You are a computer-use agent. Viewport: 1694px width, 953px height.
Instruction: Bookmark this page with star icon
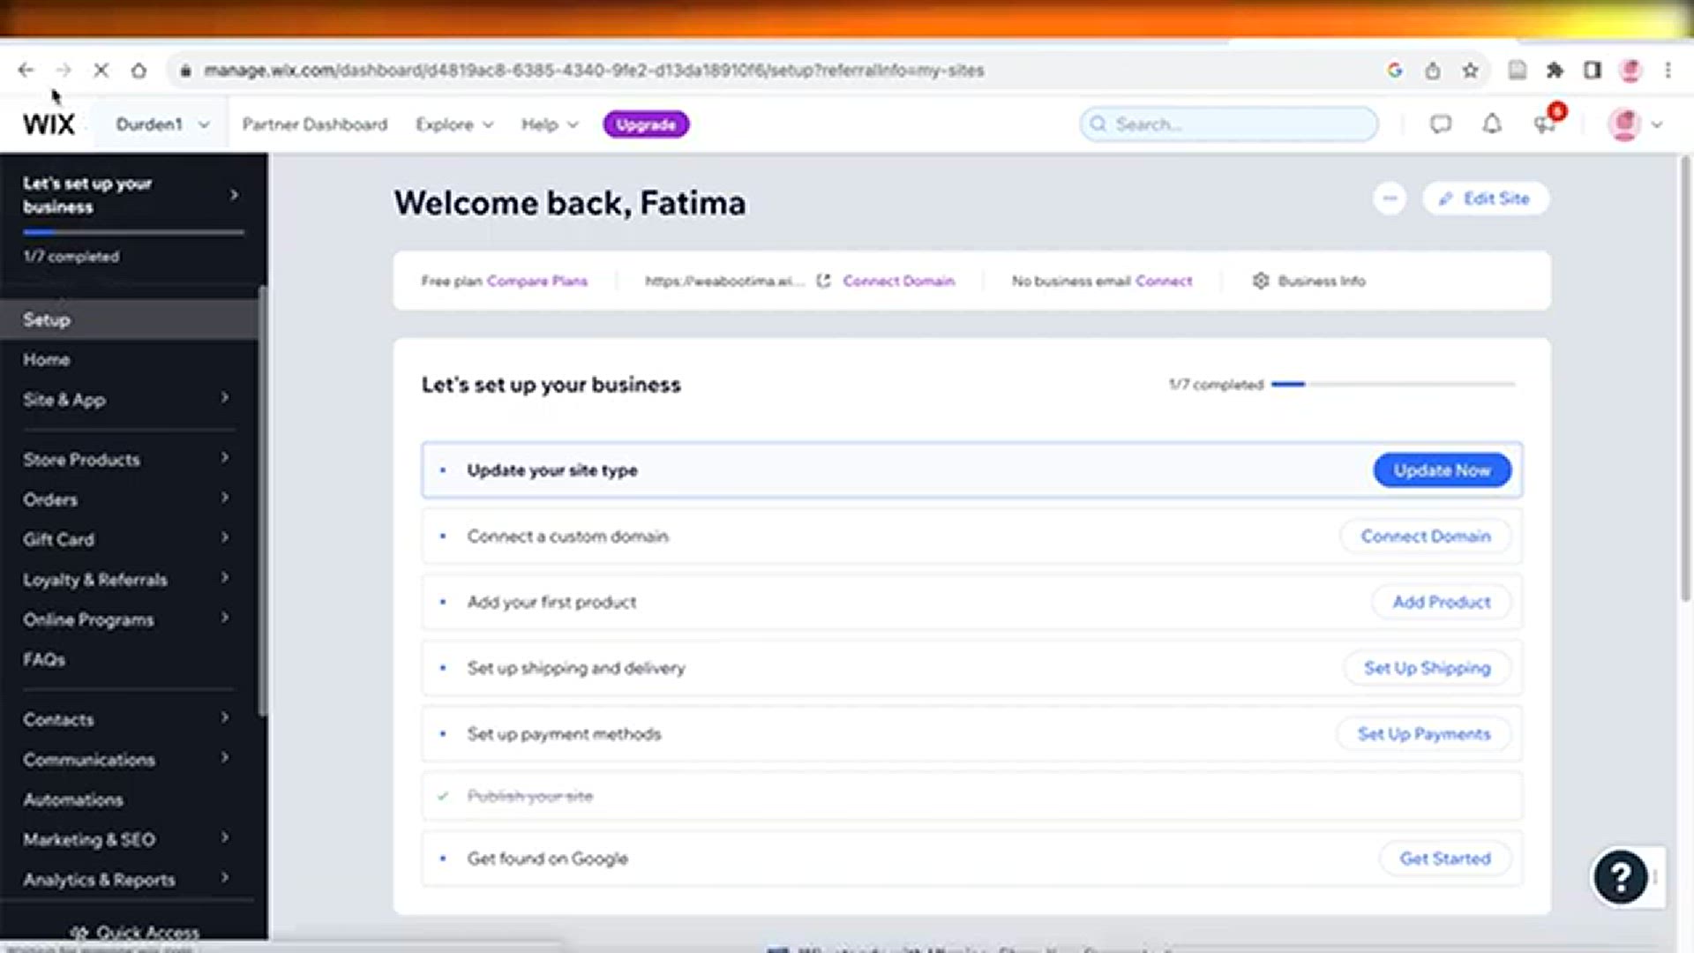(1470, 71)
